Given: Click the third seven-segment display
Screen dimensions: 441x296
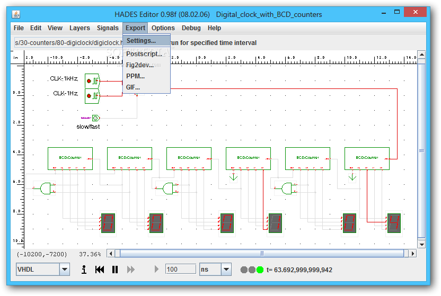Looking at the screenshot, I should (227, 223).
